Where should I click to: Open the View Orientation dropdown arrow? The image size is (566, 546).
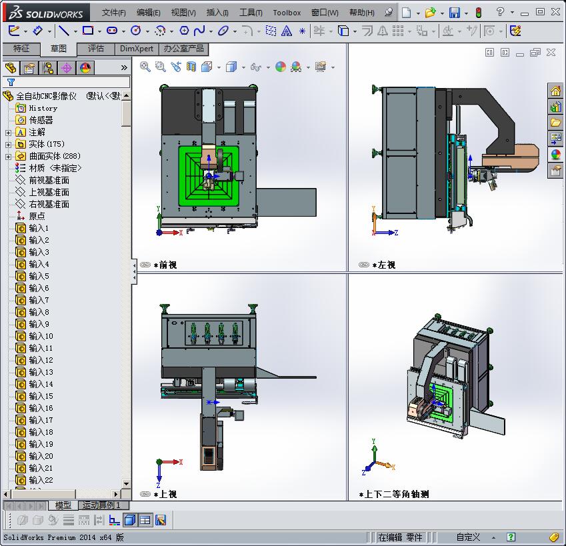[219, 67]
